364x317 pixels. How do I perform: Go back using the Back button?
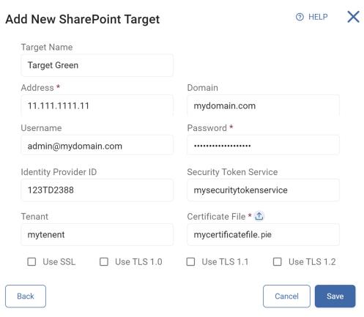pyautogui.click(x=26, y=296)
